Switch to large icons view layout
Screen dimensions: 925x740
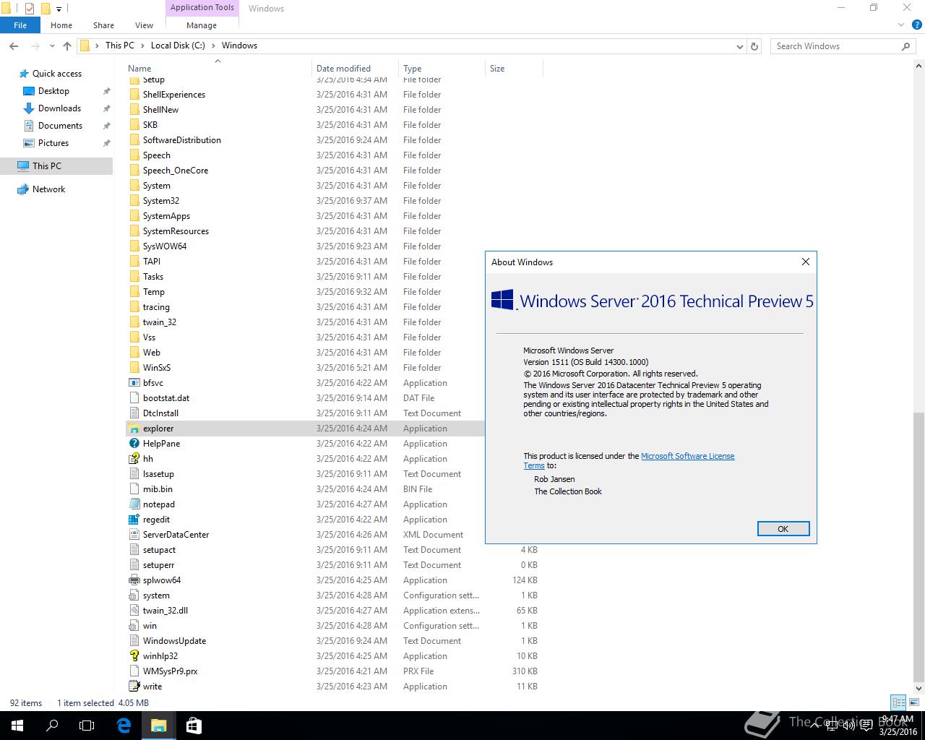pyautogui.click(x=913, y=702)
